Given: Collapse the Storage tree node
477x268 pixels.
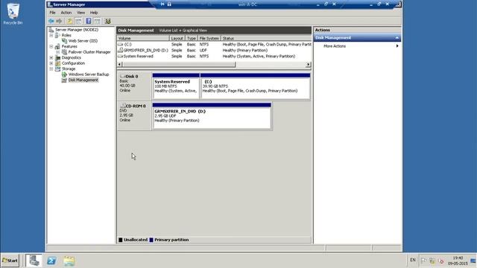Looking at the screenshot, I should click(51, 68).
